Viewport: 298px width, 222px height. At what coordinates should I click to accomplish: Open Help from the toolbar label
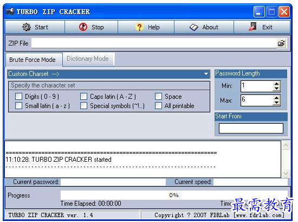pos(154,27)
